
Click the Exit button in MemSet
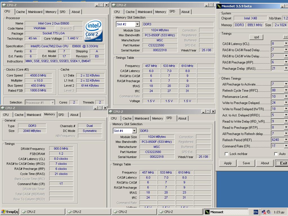(282, 163)
